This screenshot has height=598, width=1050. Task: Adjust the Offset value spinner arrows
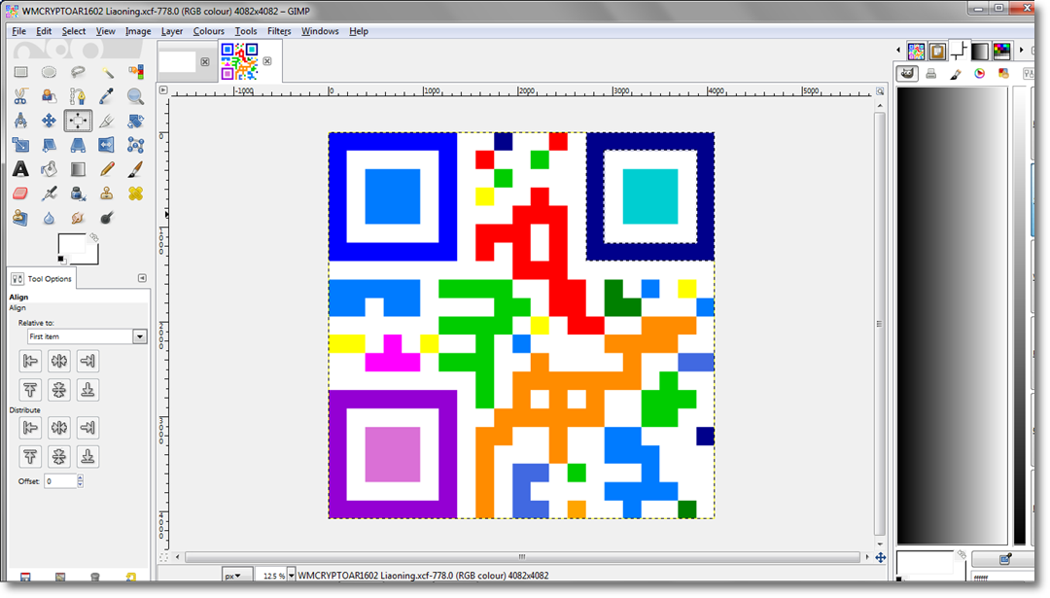(x=81, y=480)
